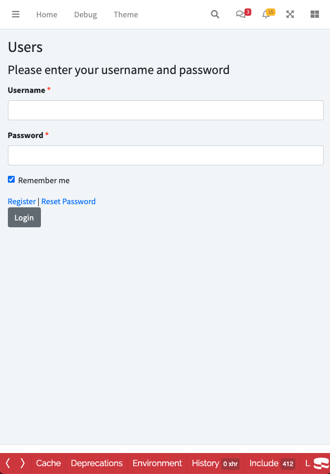This screenshot has width=330, height=474.
Task: Go to the Home menu item
Action: [x=47, y=15]
